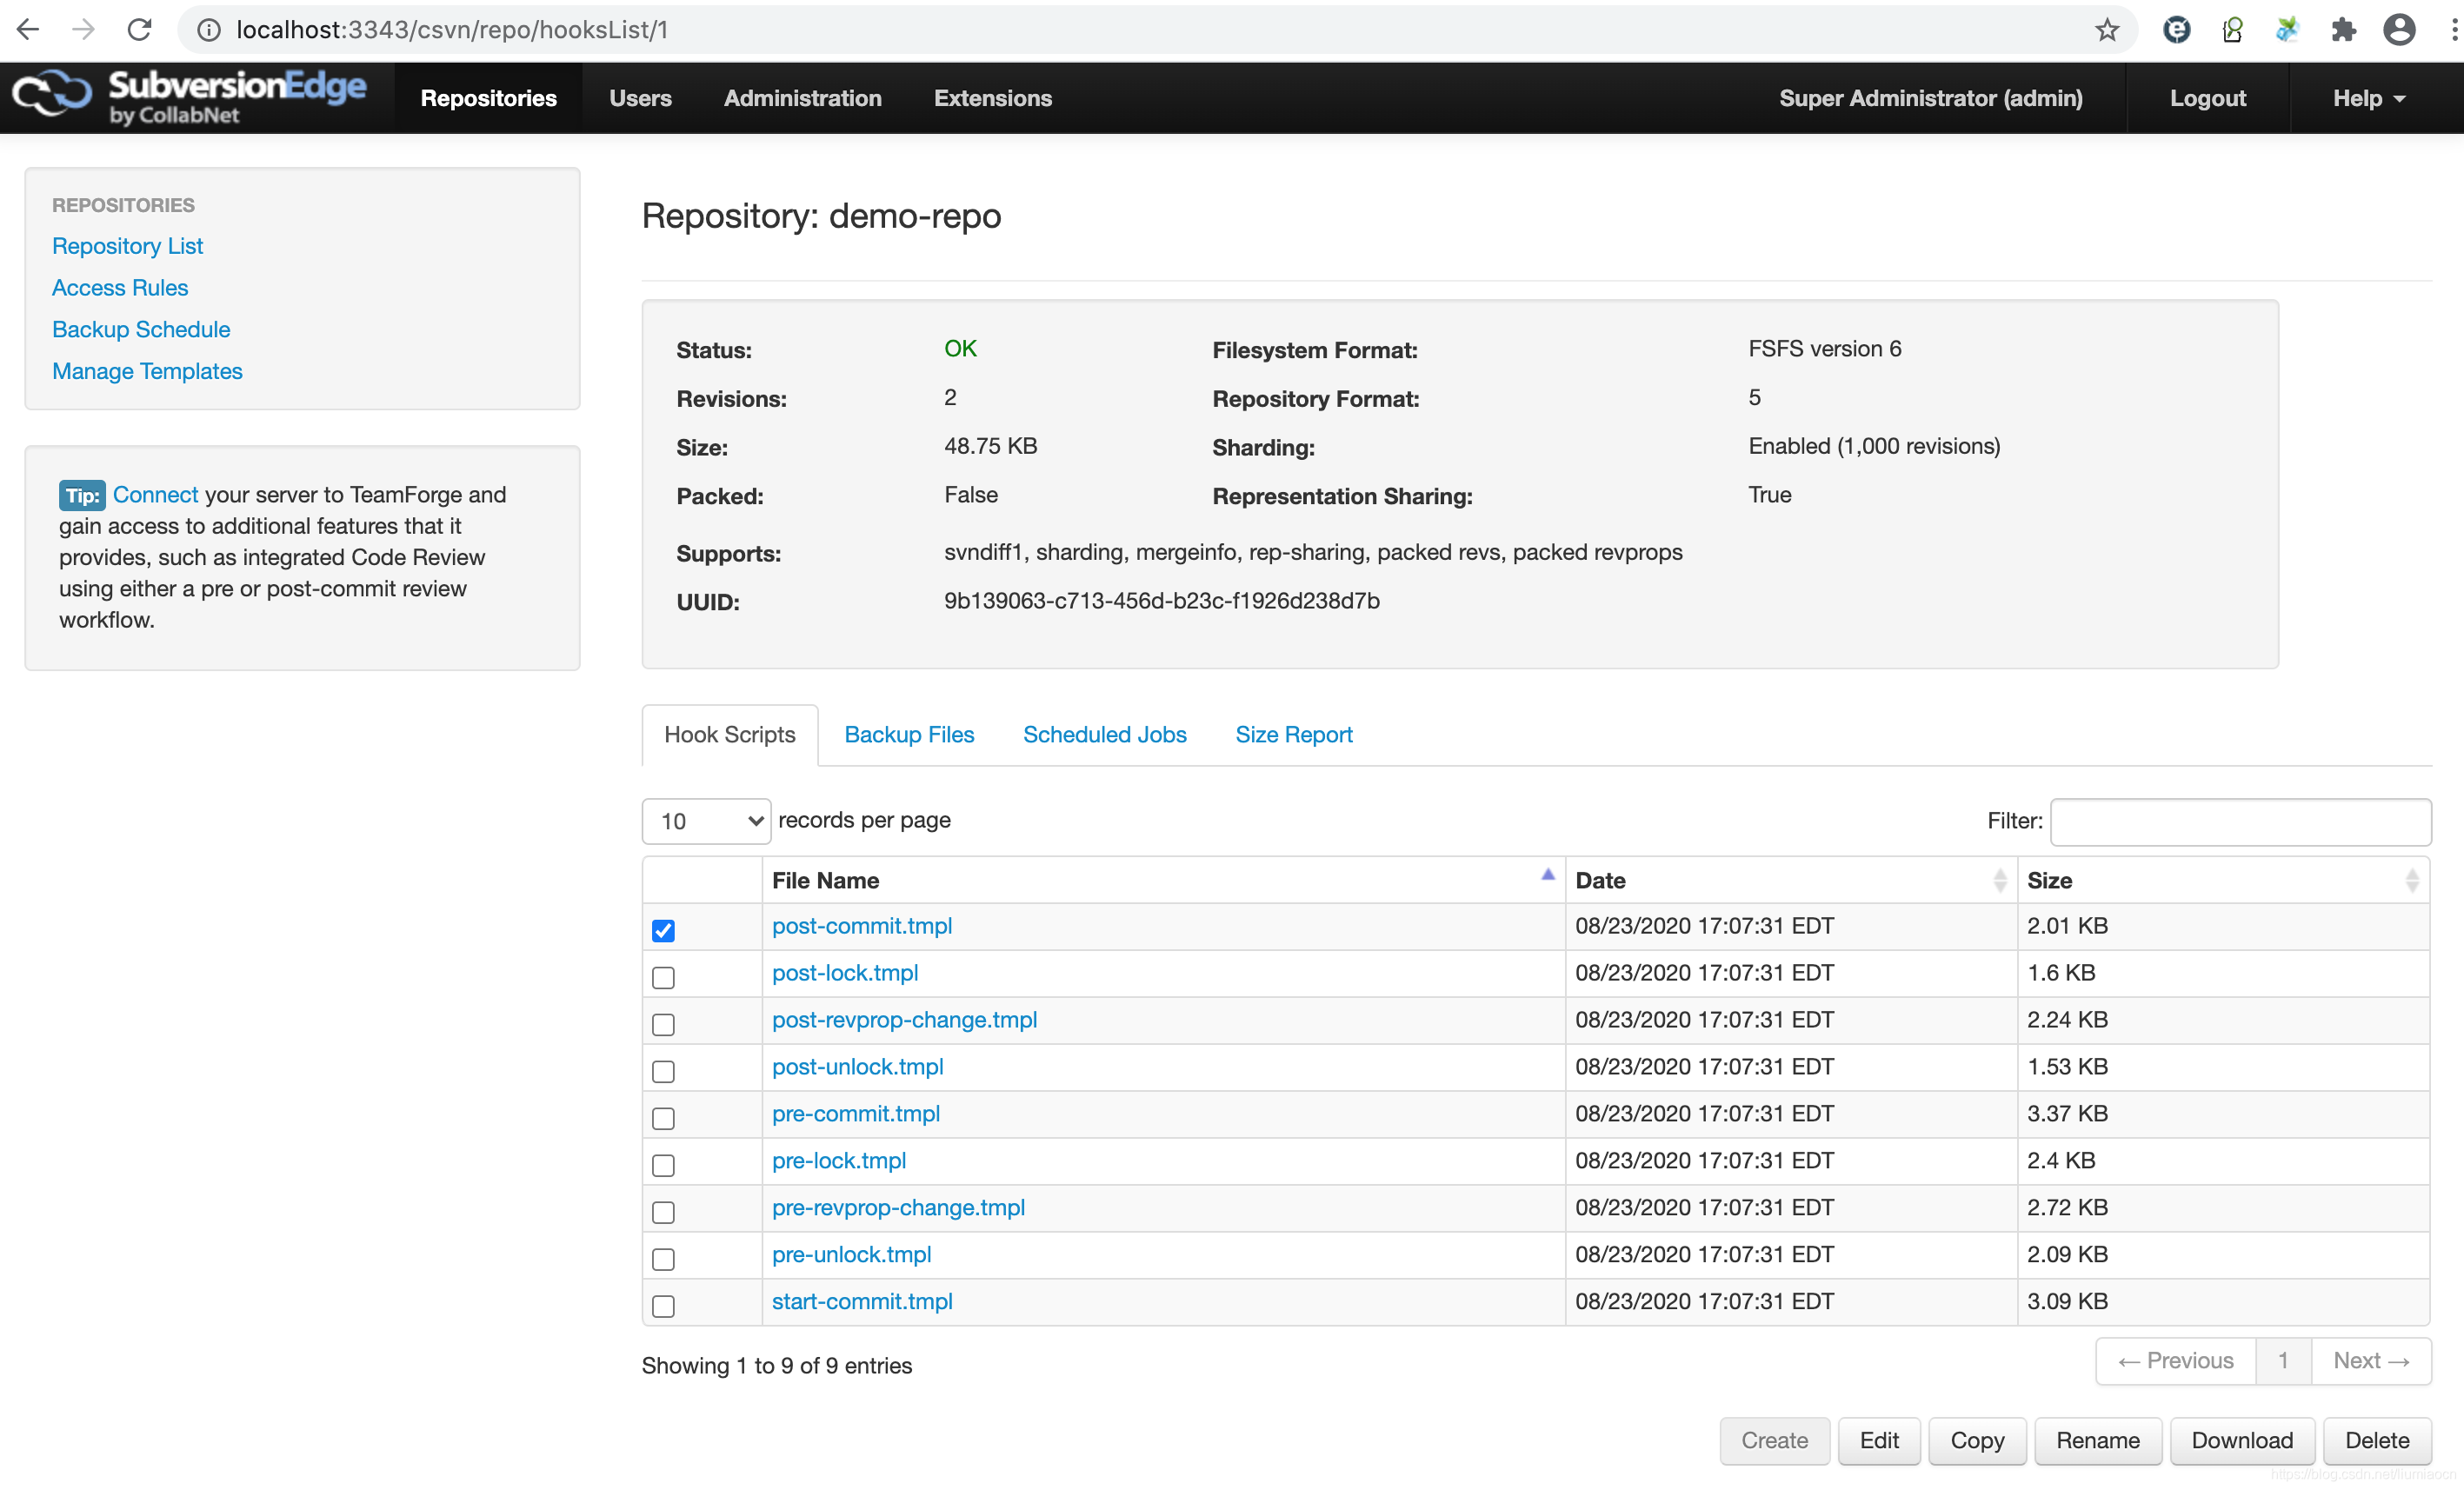Switch to the Scheduled Jobs tab
Viewport: 2464px width, 1490px height.
pyautogui.click(x=1104, y=734)
